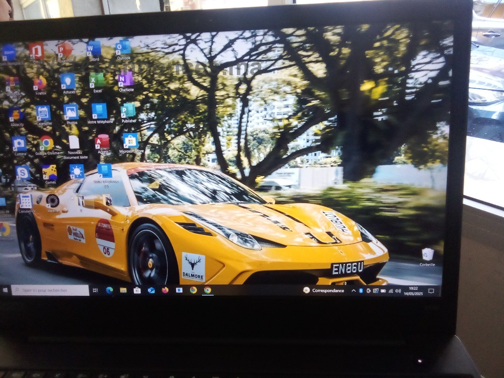Open Task View on the taskbar
504x378 pixels.
coord(95,290)
